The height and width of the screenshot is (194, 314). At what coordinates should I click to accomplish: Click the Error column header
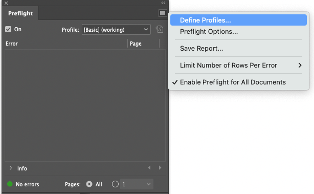pyautogui.click(x=12, y=44)
